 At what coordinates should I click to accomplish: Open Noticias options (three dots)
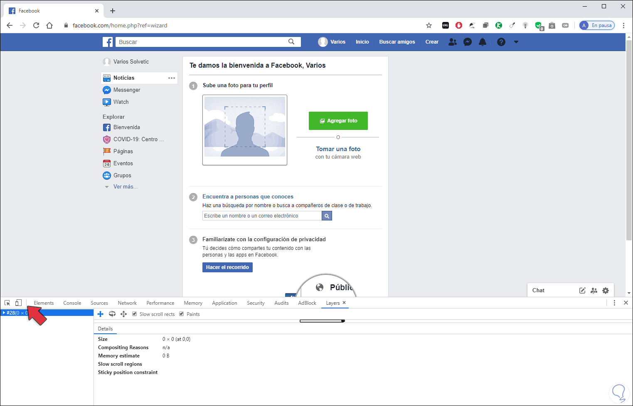pos(172,78)
